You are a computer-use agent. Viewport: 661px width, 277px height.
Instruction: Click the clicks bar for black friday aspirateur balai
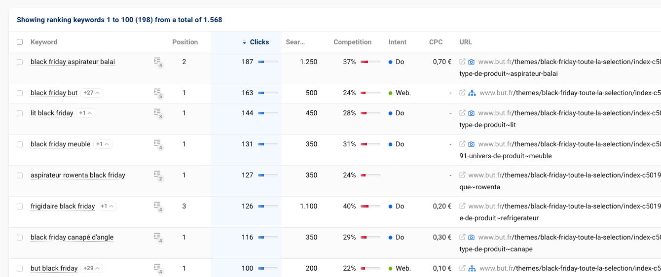[268, 62]
